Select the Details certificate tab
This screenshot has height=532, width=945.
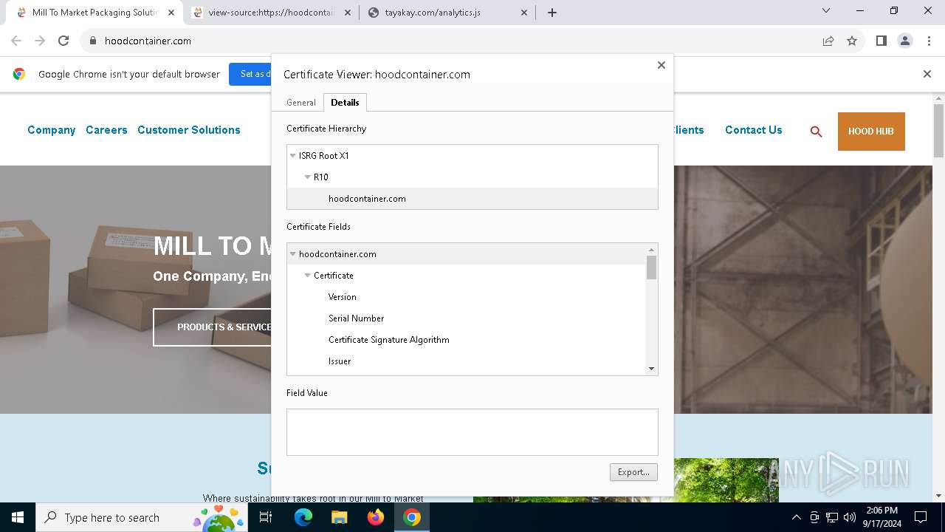coord(345,103)
